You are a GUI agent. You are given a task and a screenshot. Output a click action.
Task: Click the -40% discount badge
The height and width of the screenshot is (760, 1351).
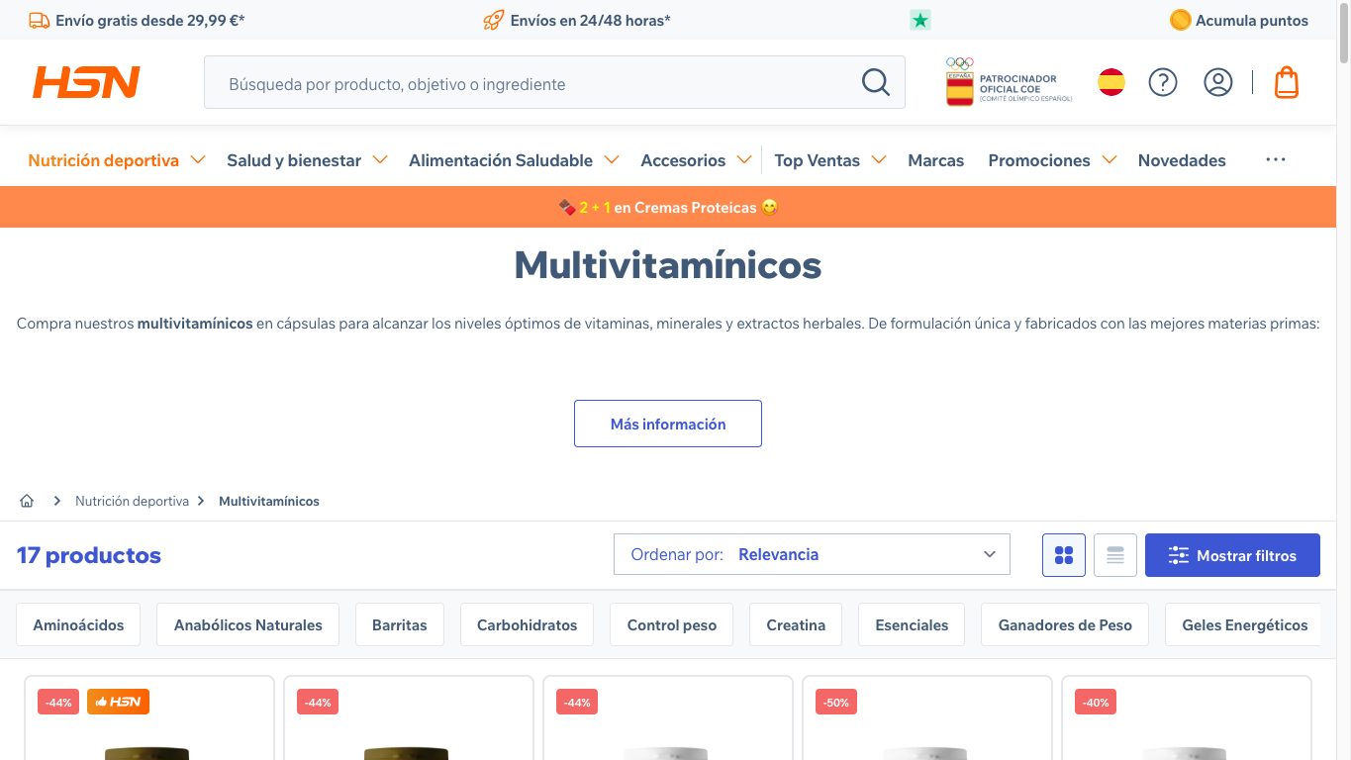click(x=1096, y=702)
